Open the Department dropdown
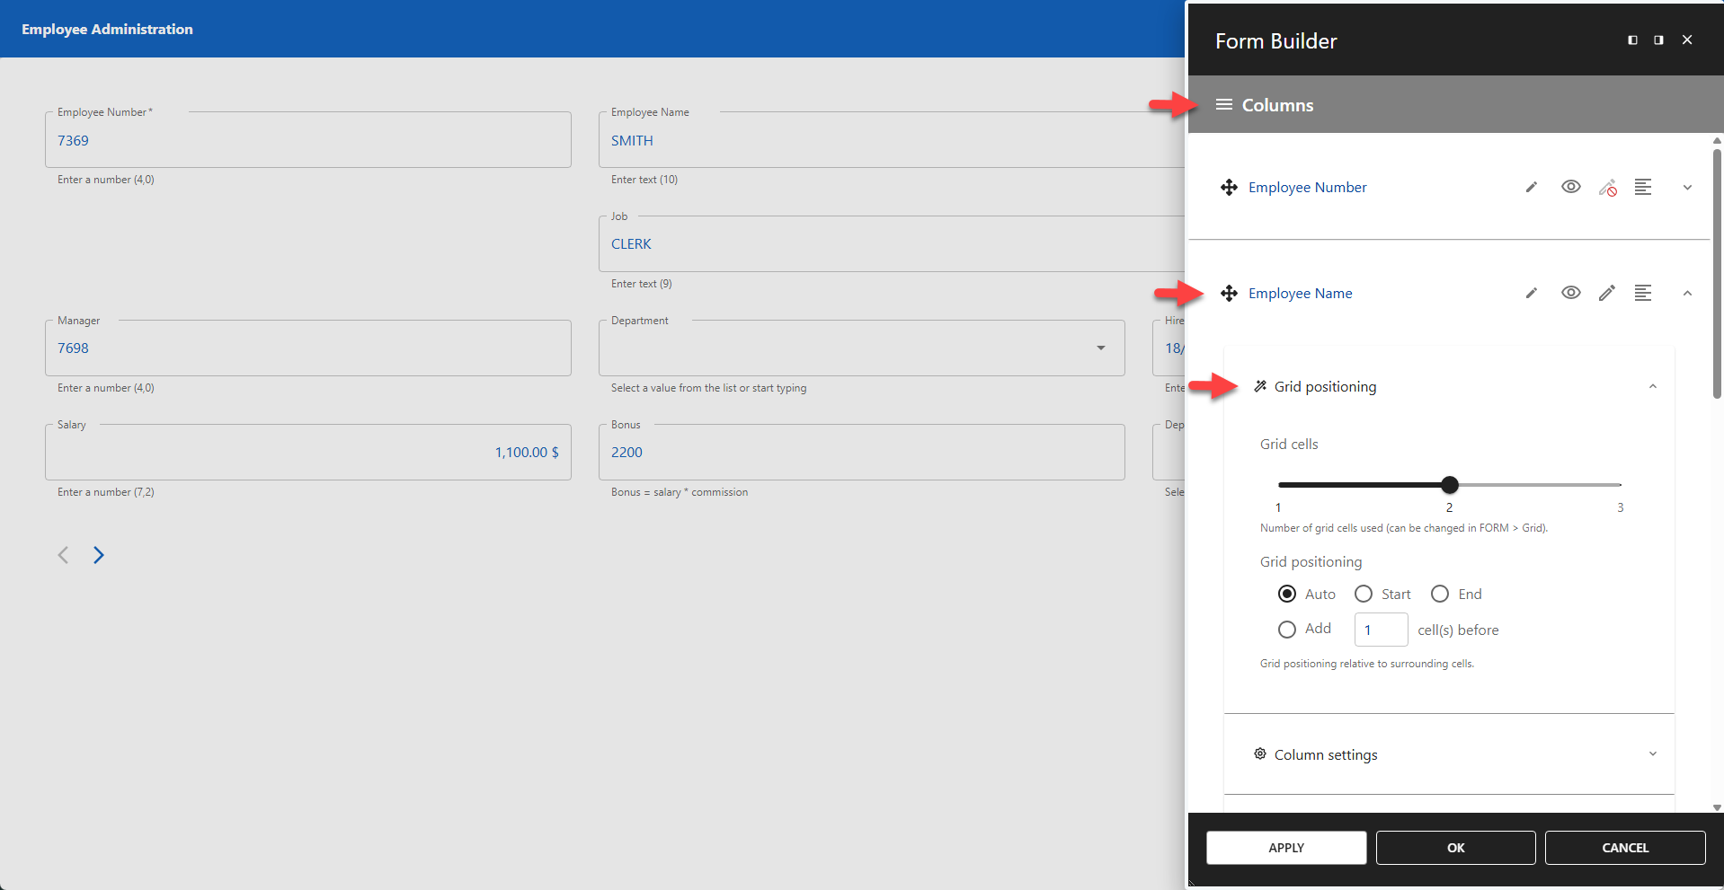Screen dimensions: 1724x890 point(1099,348)
